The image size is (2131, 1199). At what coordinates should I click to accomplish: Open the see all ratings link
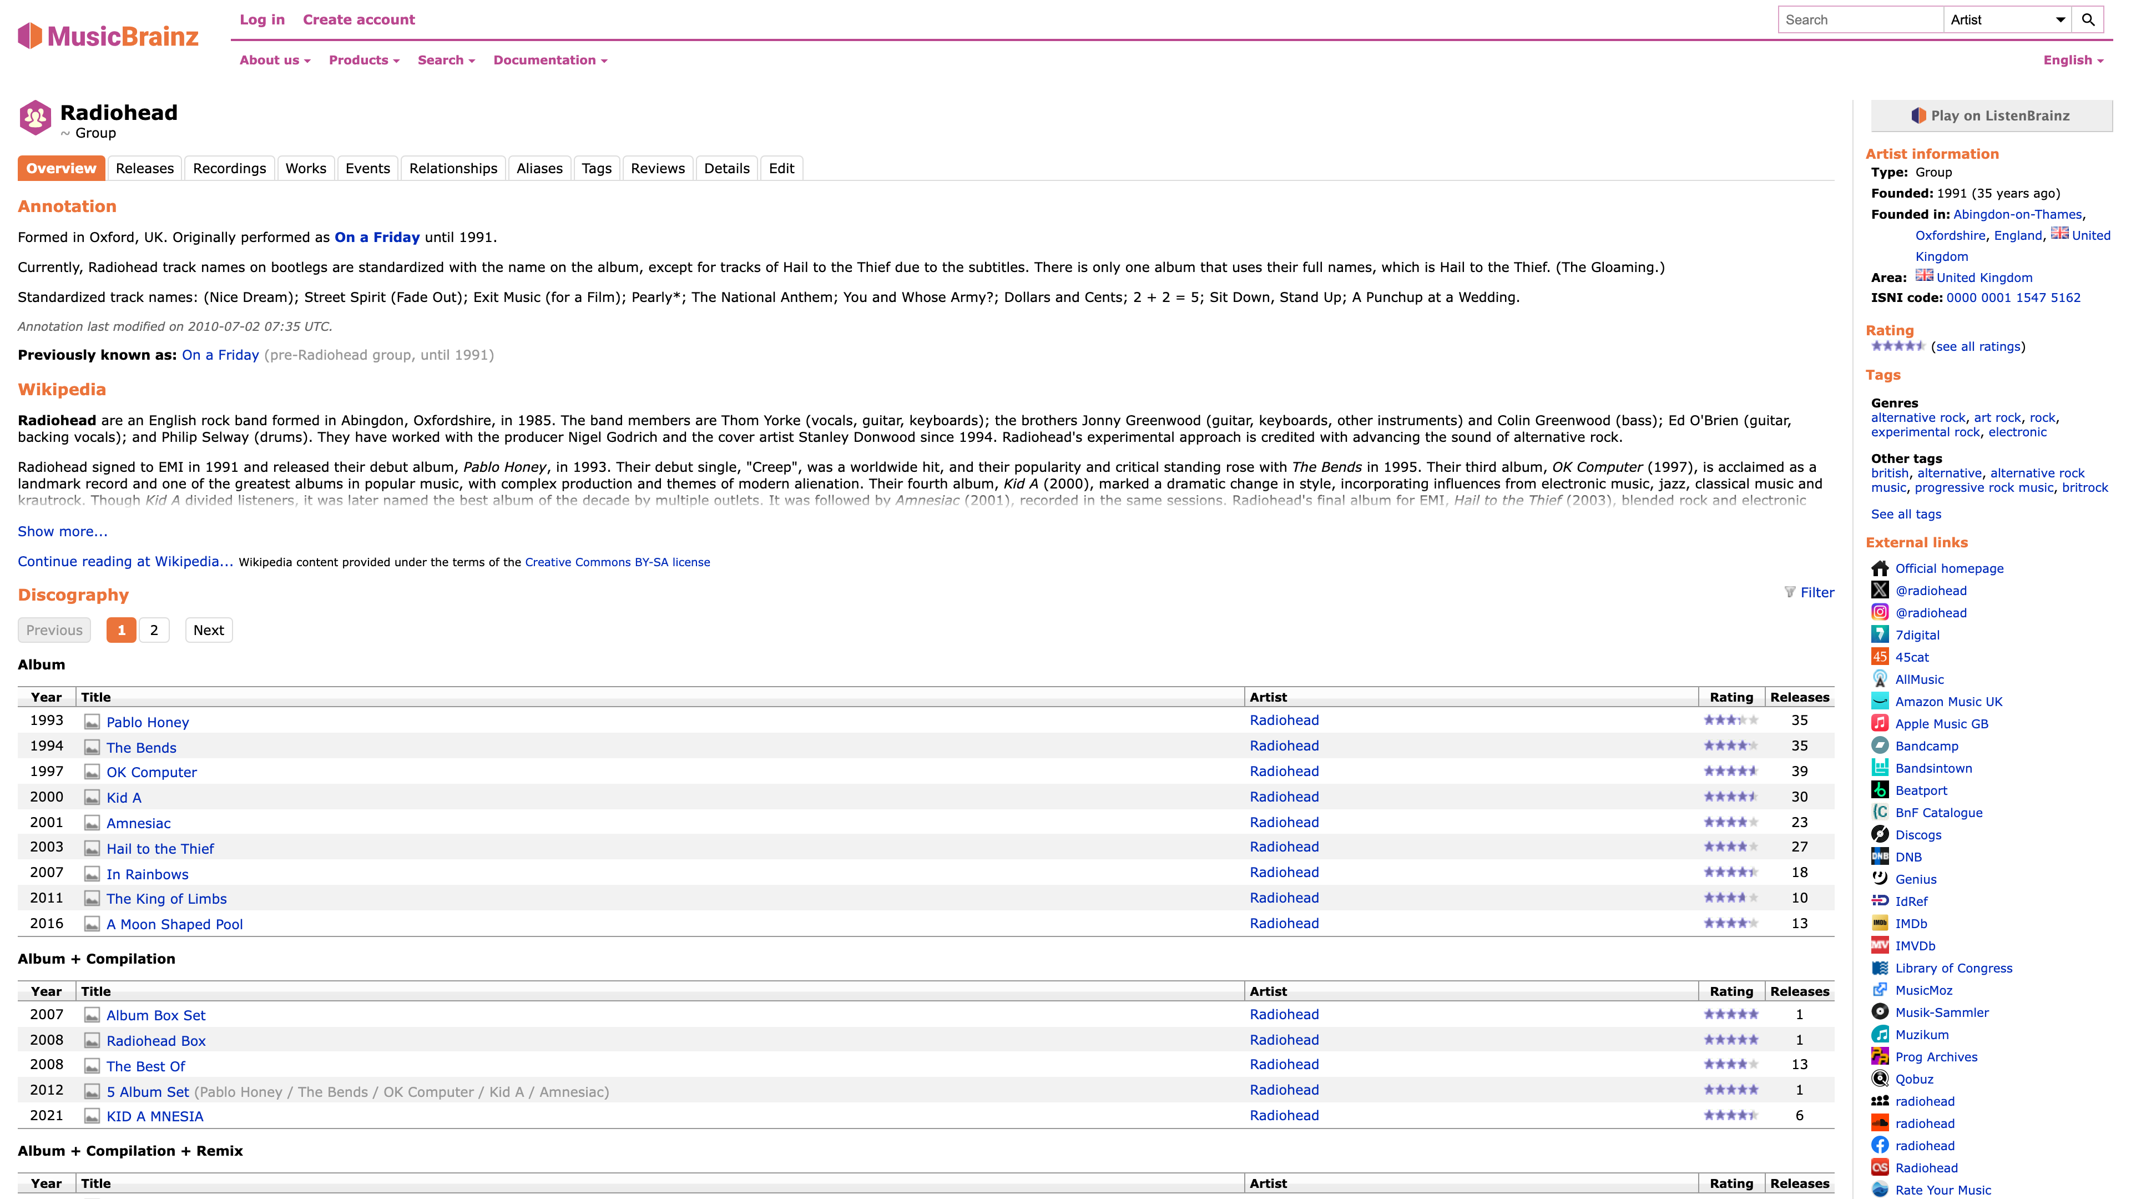(1978, 347)
